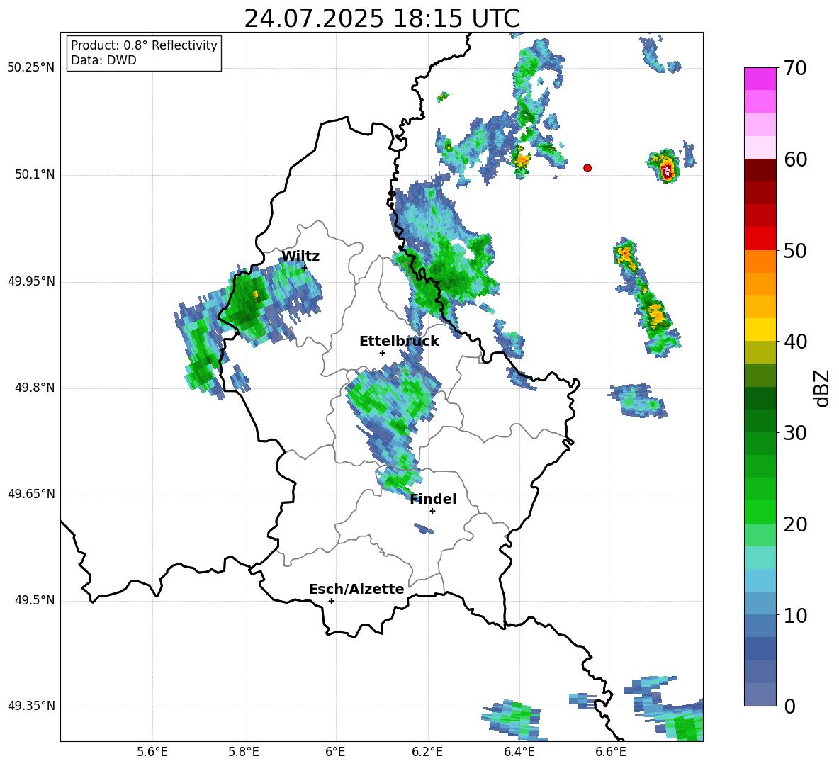Screen dimensions: 839x766
Task: Click the magenta top colorbar segment
Action: coord(760,79)
